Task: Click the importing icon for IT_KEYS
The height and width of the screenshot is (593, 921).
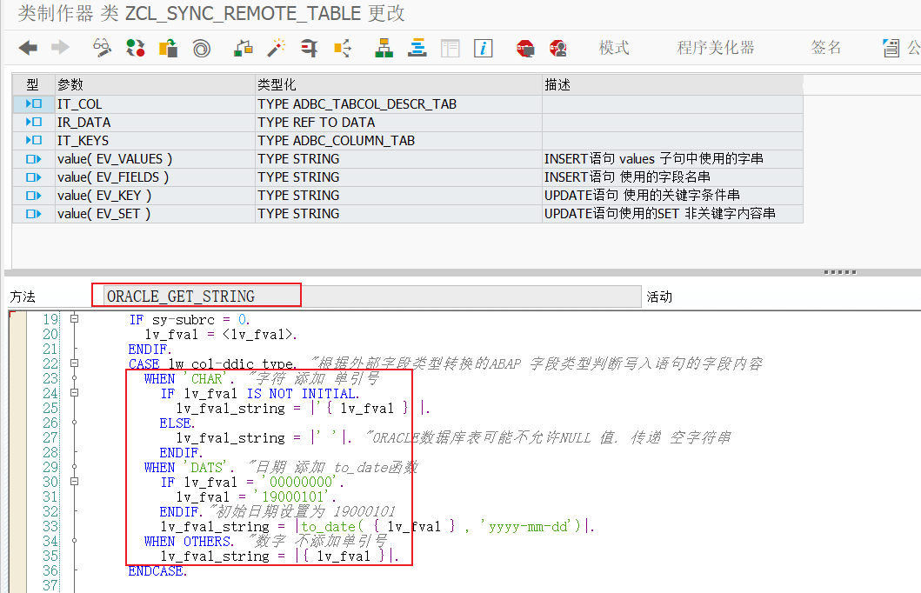Action: pos(33,140)
